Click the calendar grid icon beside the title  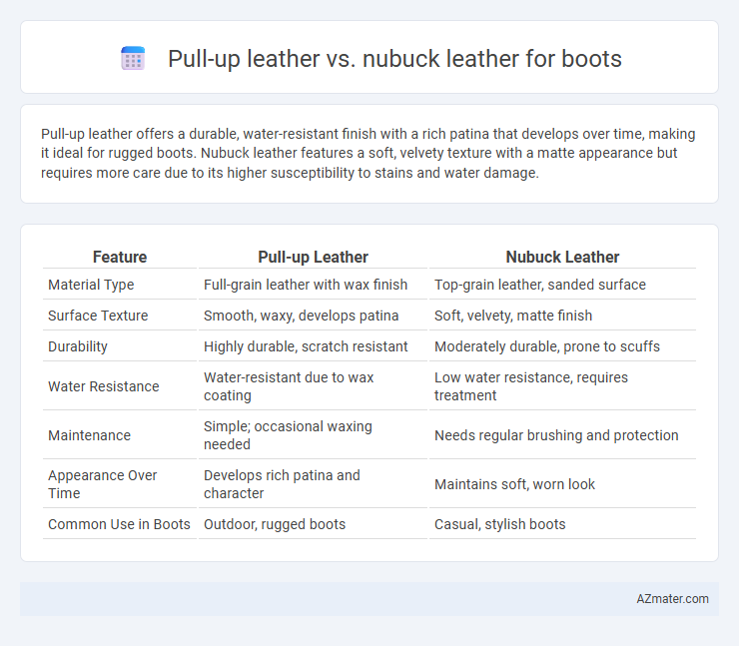(133, 59)
